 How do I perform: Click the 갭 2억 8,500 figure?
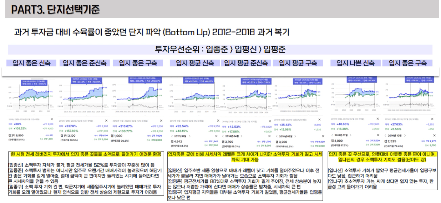(16, 135)
